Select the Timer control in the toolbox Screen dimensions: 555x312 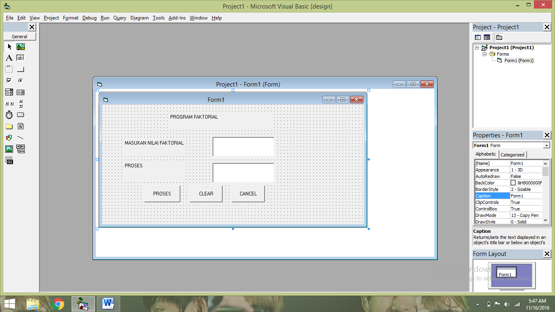click(9, 115)
